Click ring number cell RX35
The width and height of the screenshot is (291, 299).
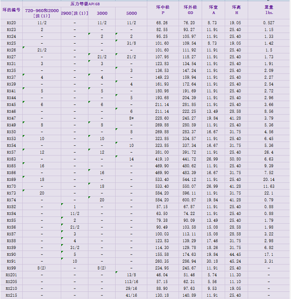click(x=11, y=70)
